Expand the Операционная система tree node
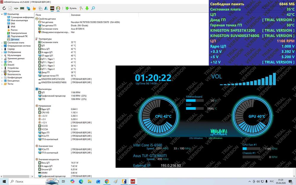 pyautogui.click(x=2, y=46)
